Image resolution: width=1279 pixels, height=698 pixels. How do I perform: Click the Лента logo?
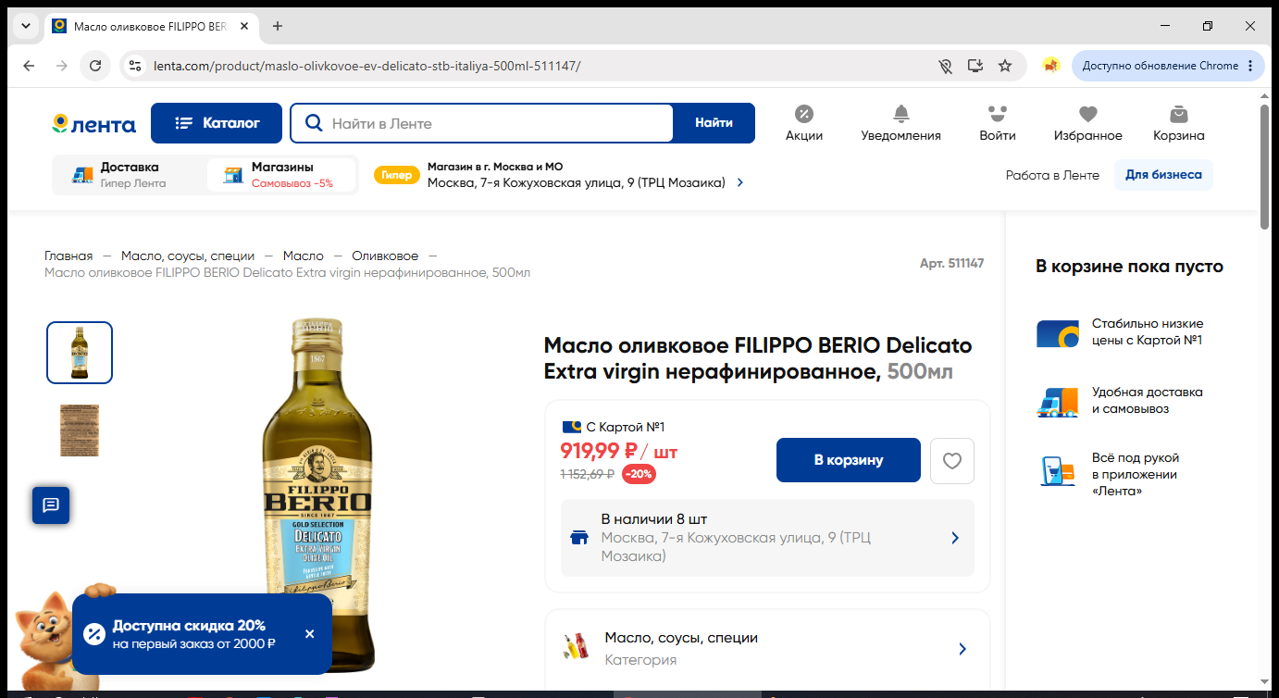[93, 123]
